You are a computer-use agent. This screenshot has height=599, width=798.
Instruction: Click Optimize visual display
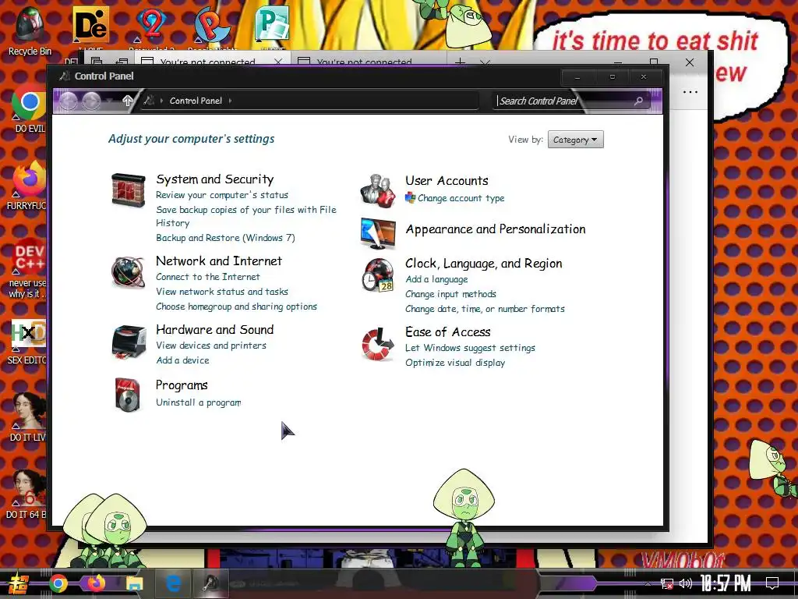[x=455, y=363]
